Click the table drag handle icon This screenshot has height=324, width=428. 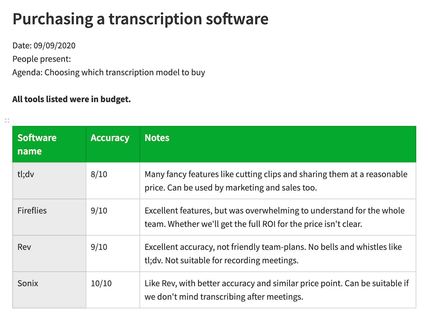[x=7, y=121]
